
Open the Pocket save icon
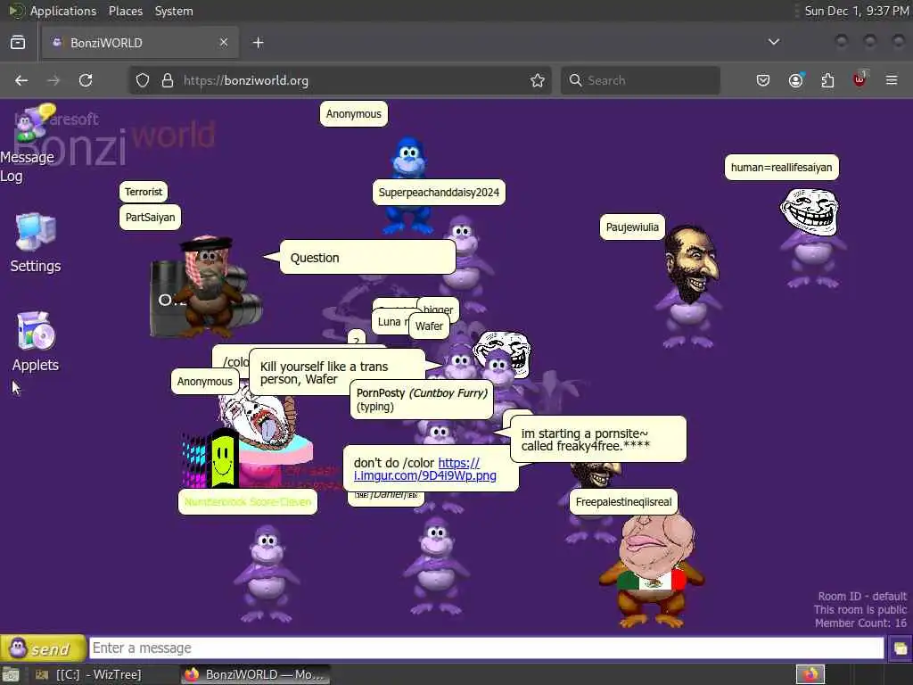point(763,80)
